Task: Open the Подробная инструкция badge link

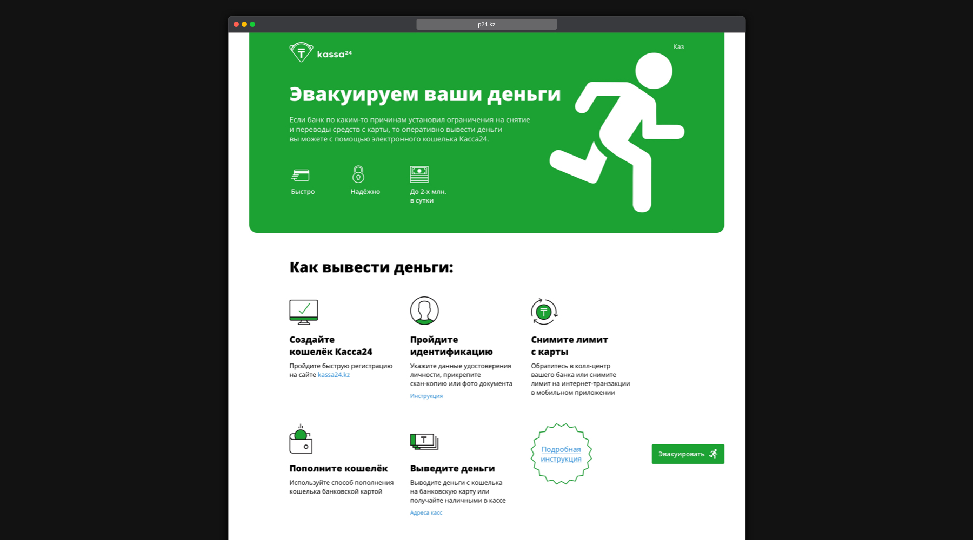Action: (561, 454)
